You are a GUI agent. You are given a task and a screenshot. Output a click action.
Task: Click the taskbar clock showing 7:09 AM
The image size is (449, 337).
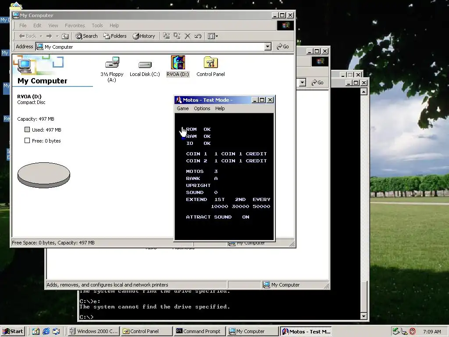coord(432,332)
